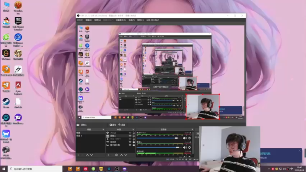The image size is (306, 172).
Task: Click the Windows Start button
Action: pos(4,169)
